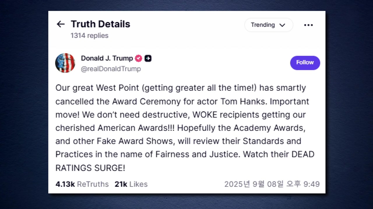Show the 21k Likes list
The height and width of the screenshot is (209, 373).
coord(131,184)
